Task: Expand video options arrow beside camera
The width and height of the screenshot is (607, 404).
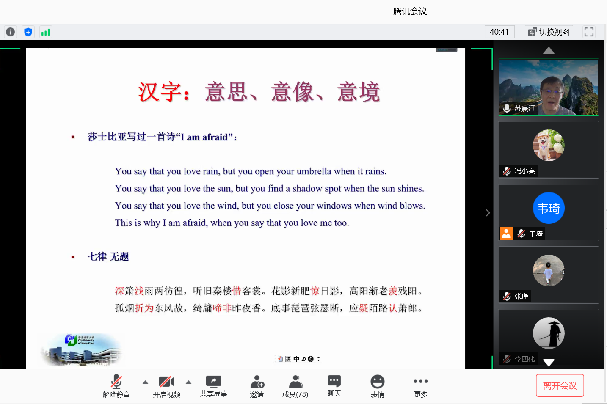Action: point(189,382)
